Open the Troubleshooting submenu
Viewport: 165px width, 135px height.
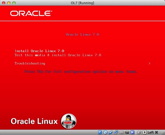tap(30, 63)
